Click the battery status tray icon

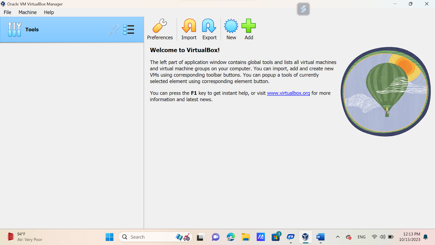tap(391, 237)
